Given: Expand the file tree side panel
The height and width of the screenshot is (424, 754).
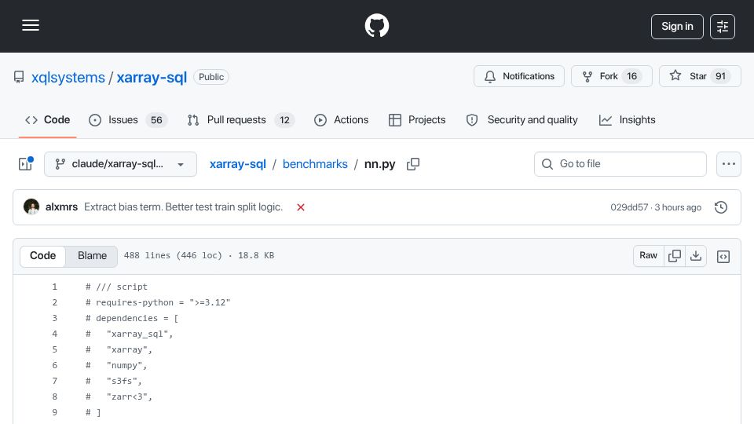Looking at the screenshot, I should tap(25, 164).
